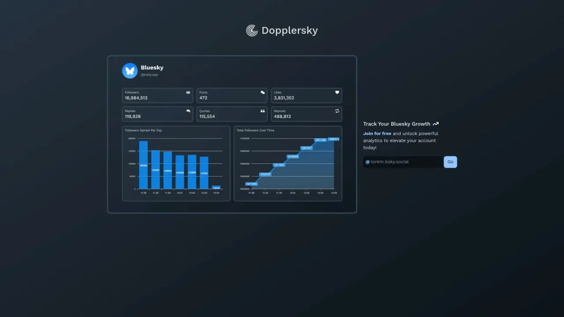Click the Followers group icon

point(188,92)
